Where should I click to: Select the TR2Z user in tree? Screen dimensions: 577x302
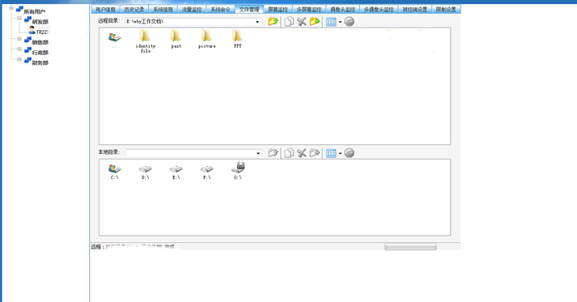coord(39,32)
